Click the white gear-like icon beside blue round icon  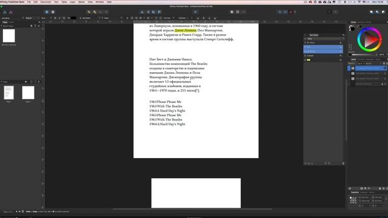[53, 12]
